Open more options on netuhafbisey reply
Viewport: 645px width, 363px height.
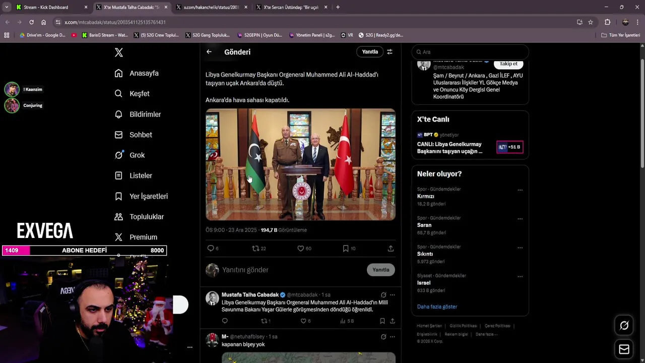393,336
